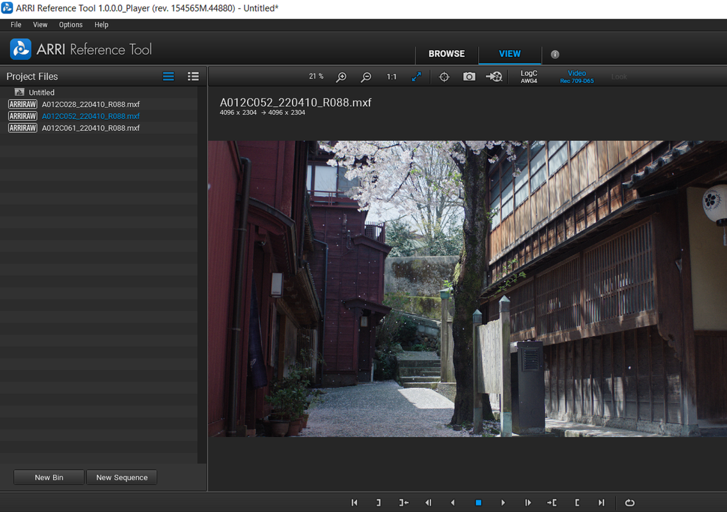Viewport: 727px width, 512px height.
Task: Toggle fit-to-window zoom arrows
Action: coord(417,77)
